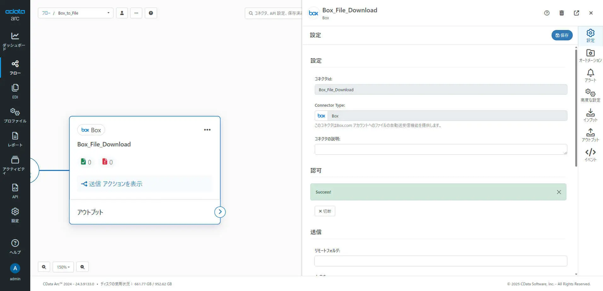
Task: Switch to the Alerts tab
Action: click(590, 75)
